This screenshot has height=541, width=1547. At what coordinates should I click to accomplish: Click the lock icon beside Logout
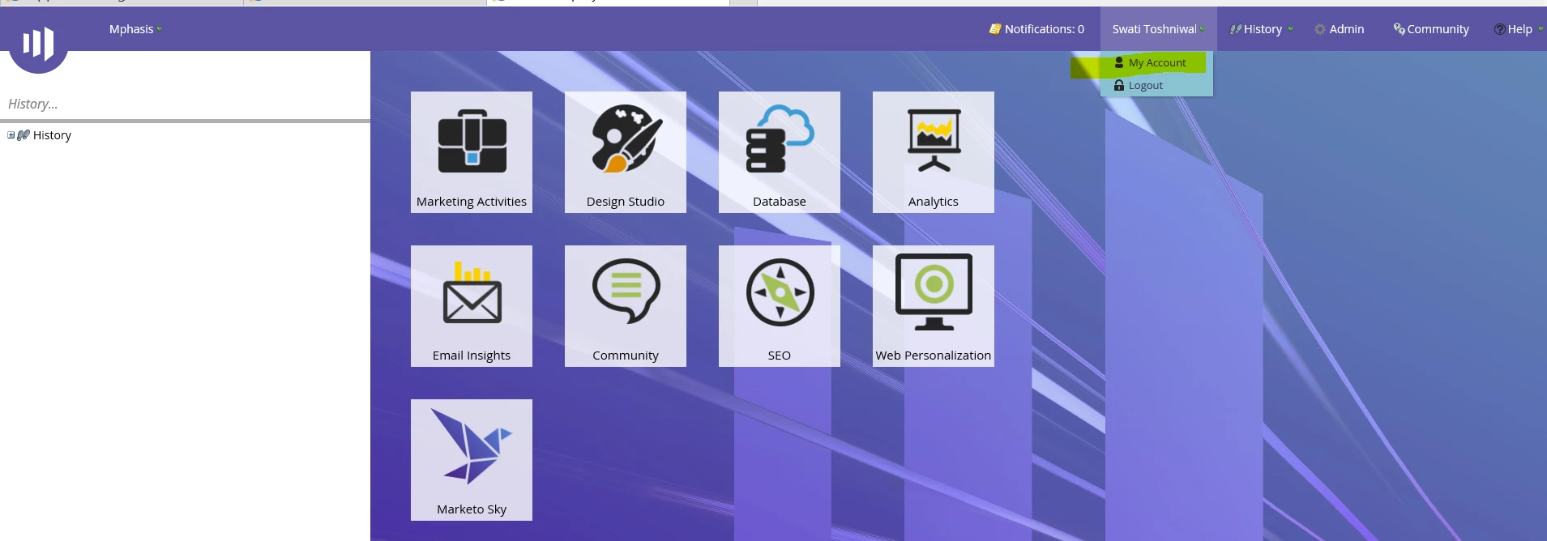coord(1119,85)
